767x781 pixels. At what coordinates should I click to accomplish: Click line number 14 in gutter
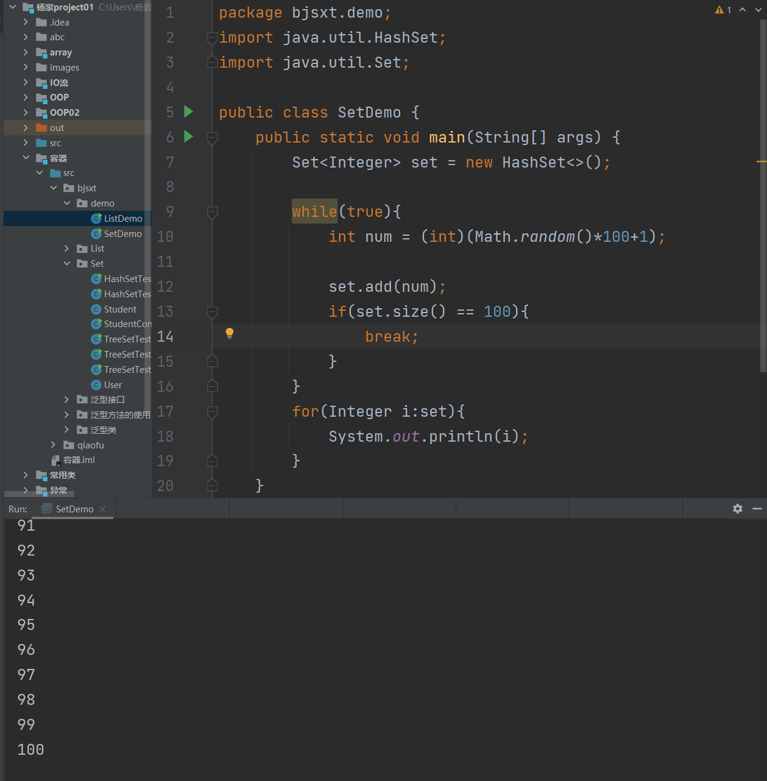(165, 336)
